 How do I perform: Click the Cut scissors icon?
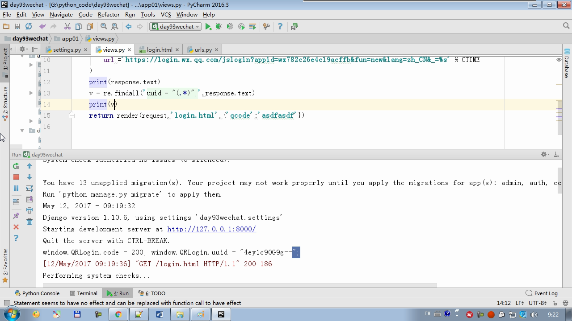67,27
